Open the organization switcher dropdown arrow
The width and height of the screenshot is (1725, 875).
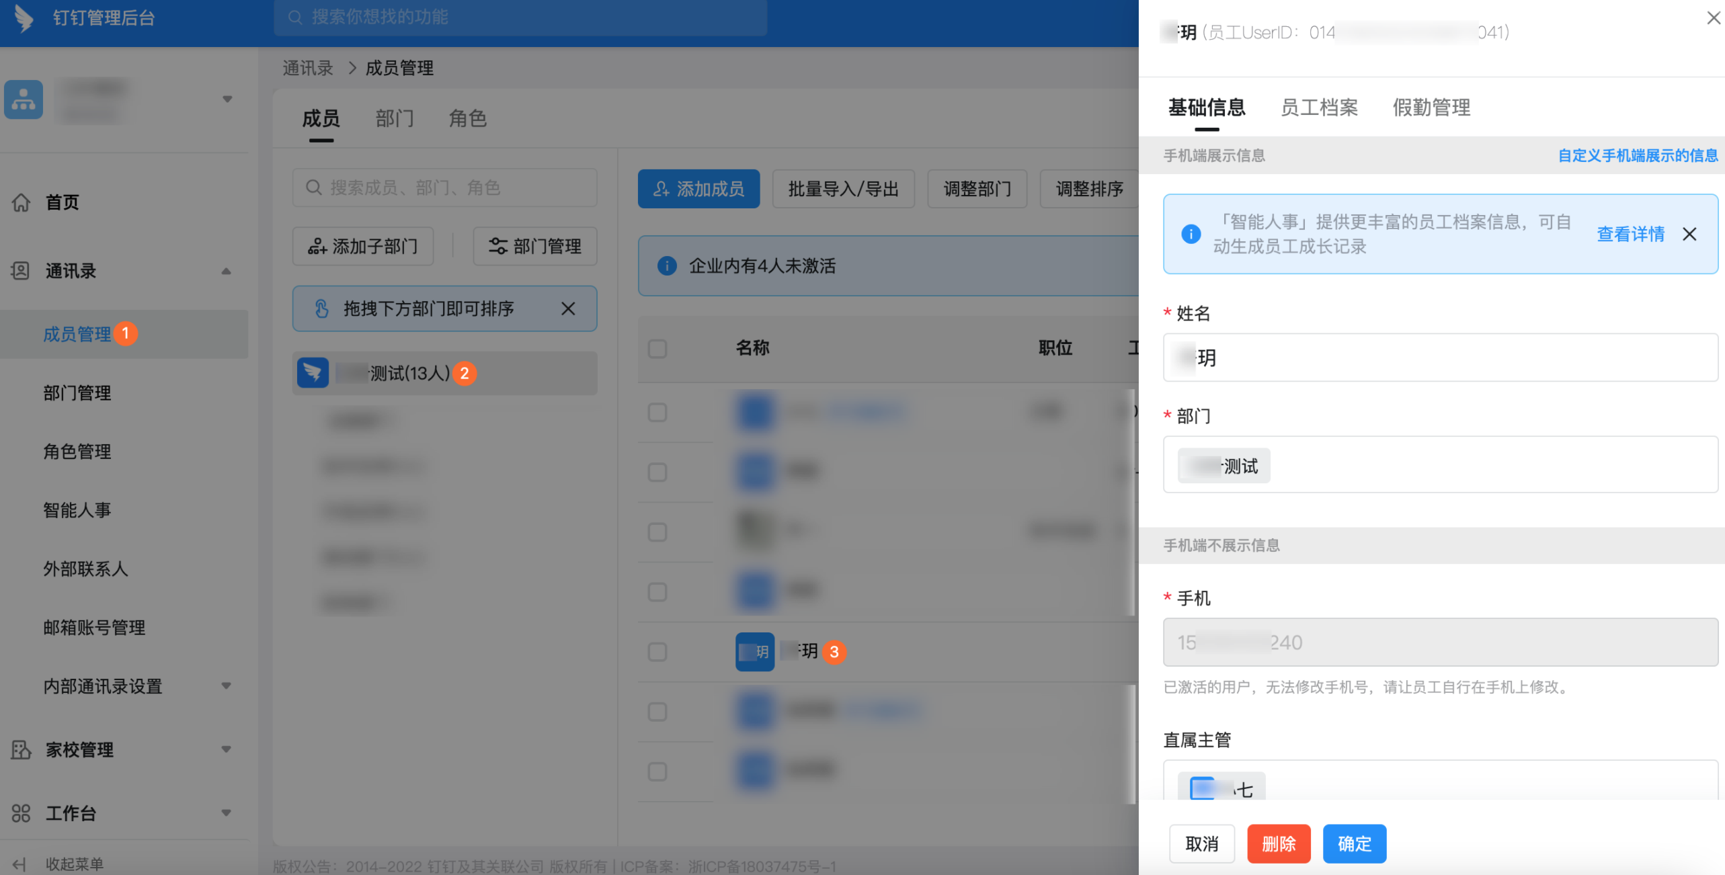(x=227, y=99)
